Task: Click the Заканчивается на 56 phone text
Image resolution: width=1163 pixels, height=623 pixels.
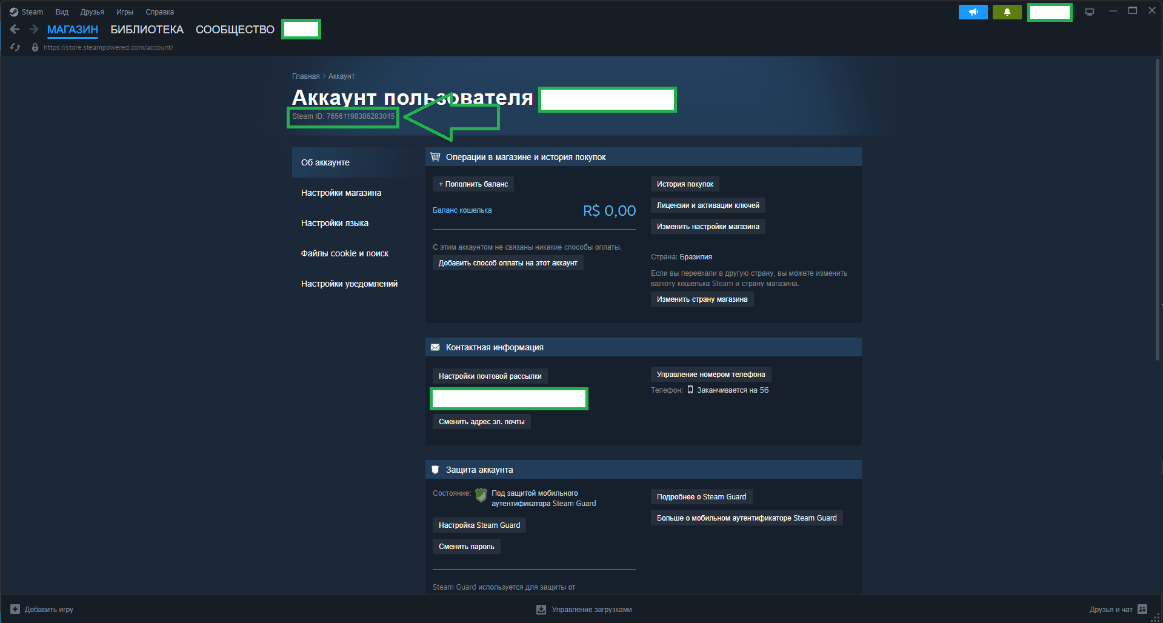Action: coord(733,390)
